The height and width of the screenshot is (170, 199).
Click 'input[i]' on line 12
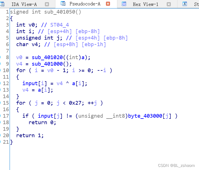[x=35, y=83]
